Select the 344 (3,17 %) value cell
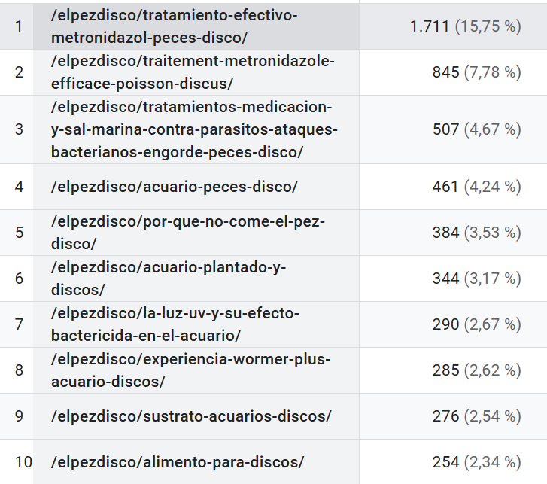 (476, 278)
